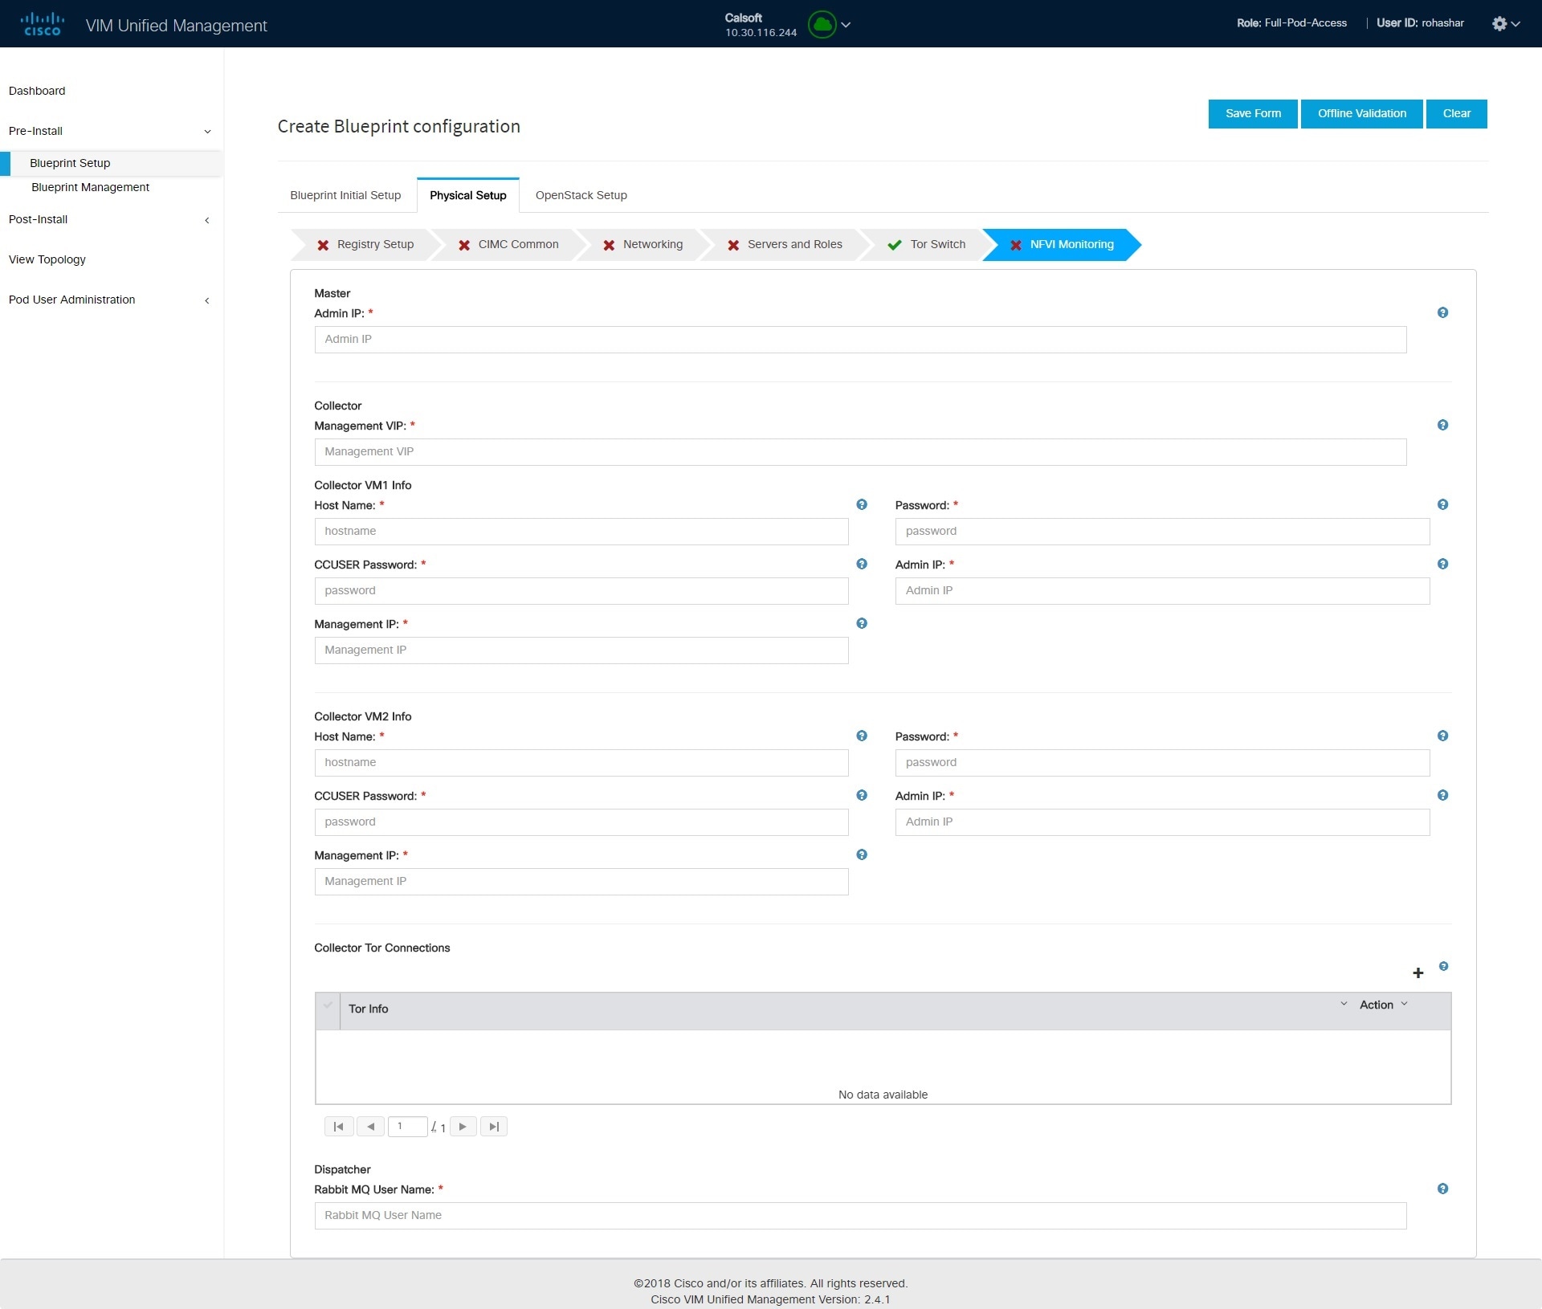Jump to last page of the Tor Info table
The width and height of the screenshot is (1542, 1309).
(x=494, y=1127)
